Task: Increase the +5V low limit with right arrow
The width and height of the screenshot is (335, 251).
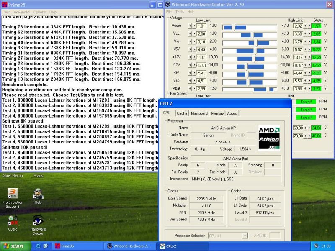Action: coord(194,49)
